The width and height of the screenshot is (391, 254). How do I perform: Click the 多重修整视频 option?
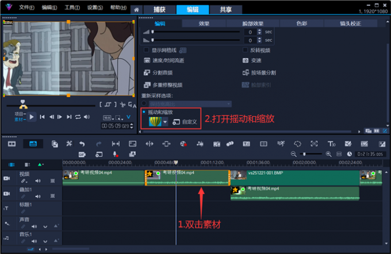[163, 85]
